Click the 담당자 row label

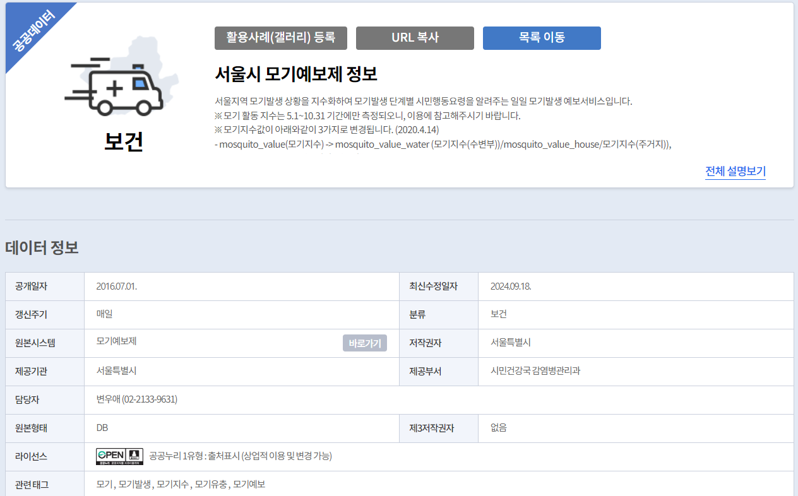27,399
